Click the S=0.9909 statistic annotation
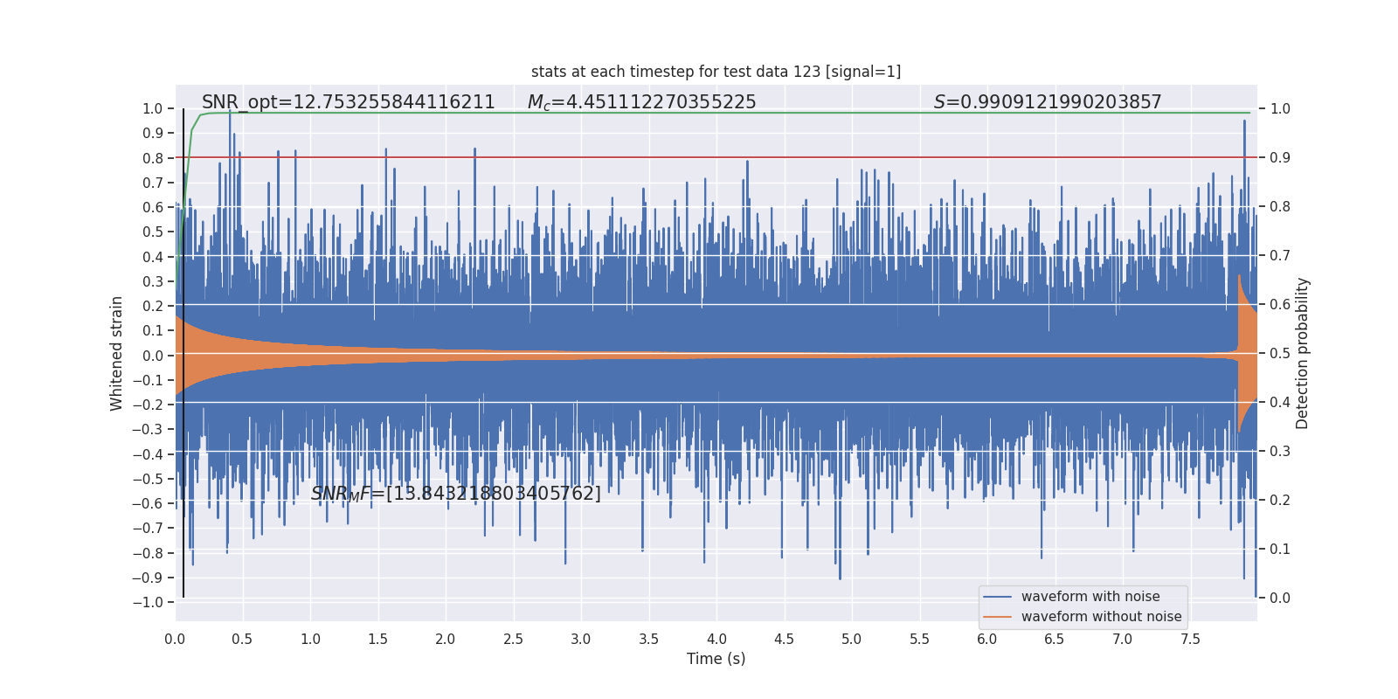This screenshot has height=699, width=1398. click(x=1048, y=102)
